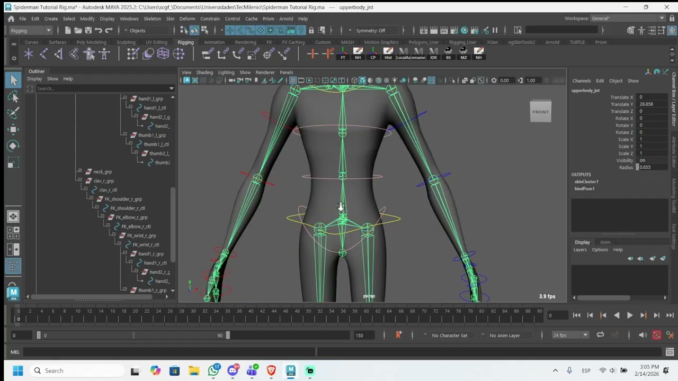Open the Constrain menu

click(x=210, y=19)
